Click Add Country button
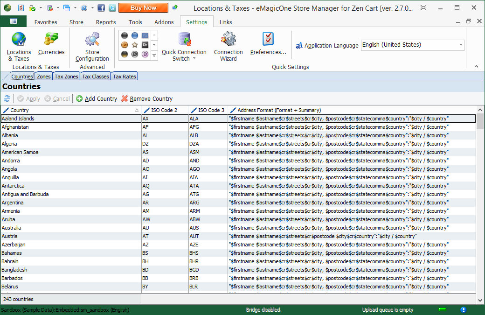Image resolution: width=485 pixels, height=315 pixels. [x=97, y=98]
